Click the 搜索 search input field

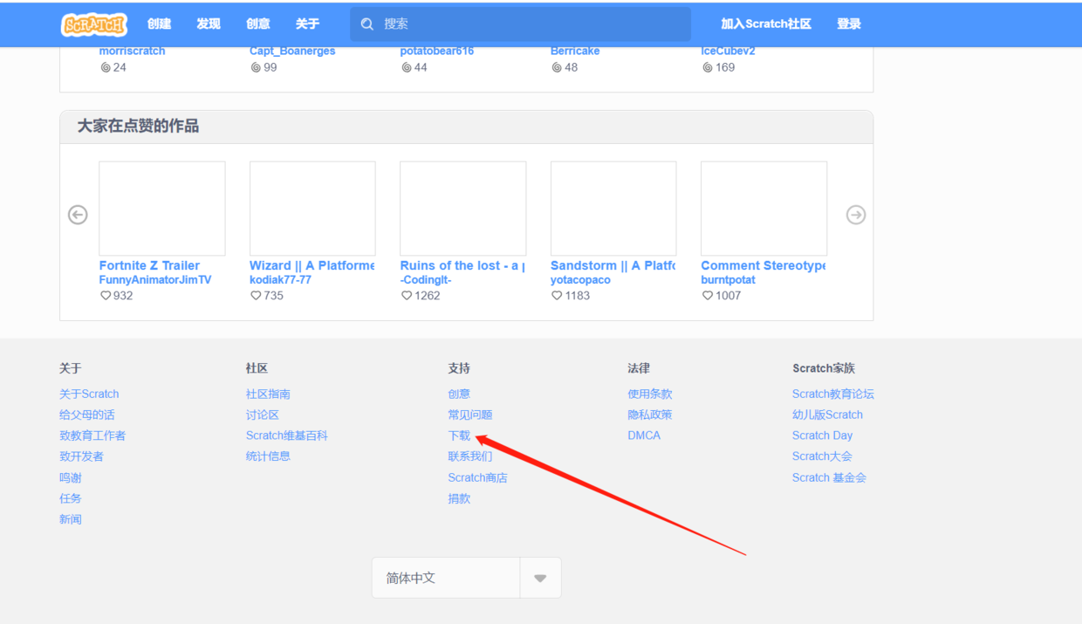(521, 24)
